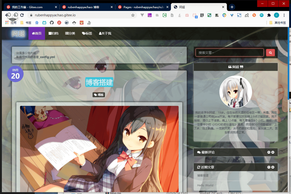Close the 最新评论 widget
Viewport: 291px width, 194px height.
coord(273,152)
